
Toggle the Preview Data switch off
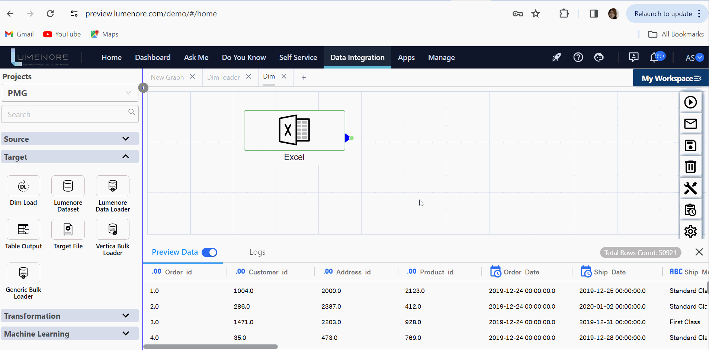[209, 252]
